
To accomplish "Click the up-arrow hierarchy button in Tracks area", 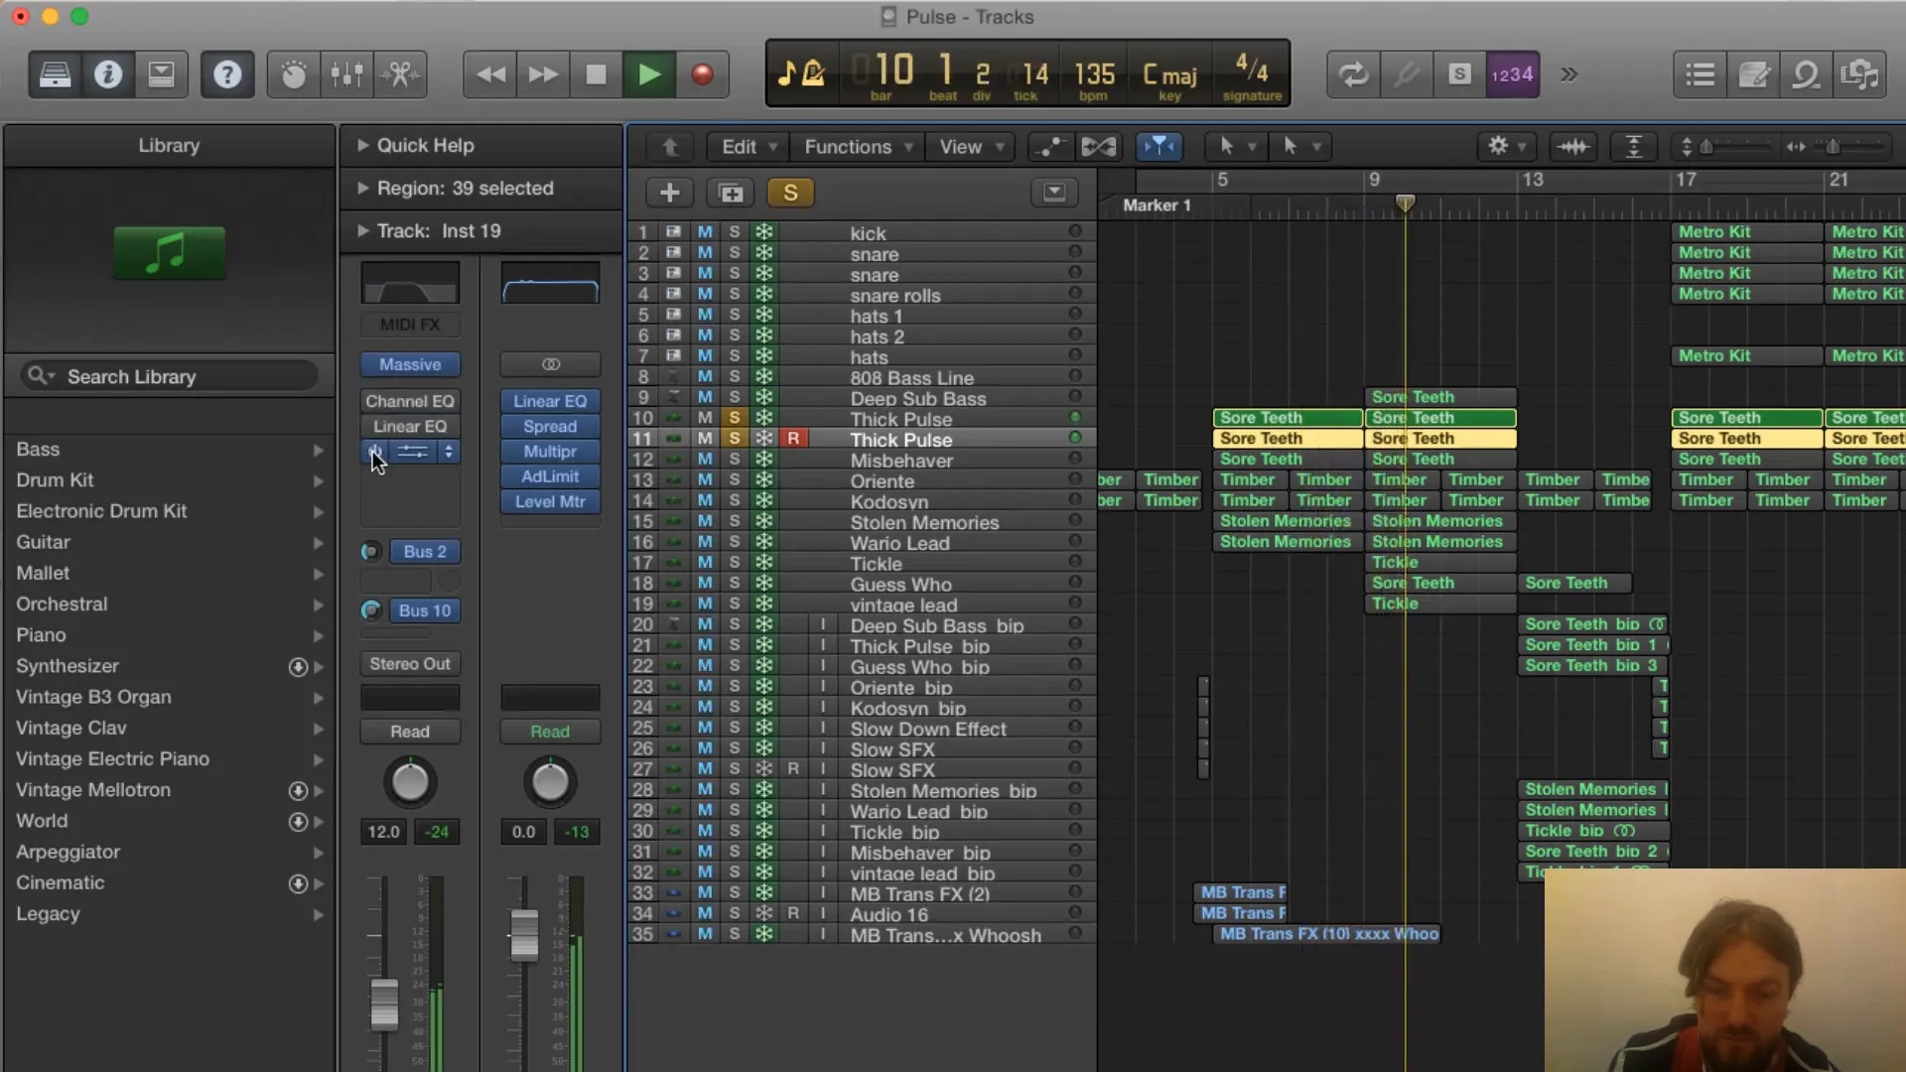I will coord(670,147).
